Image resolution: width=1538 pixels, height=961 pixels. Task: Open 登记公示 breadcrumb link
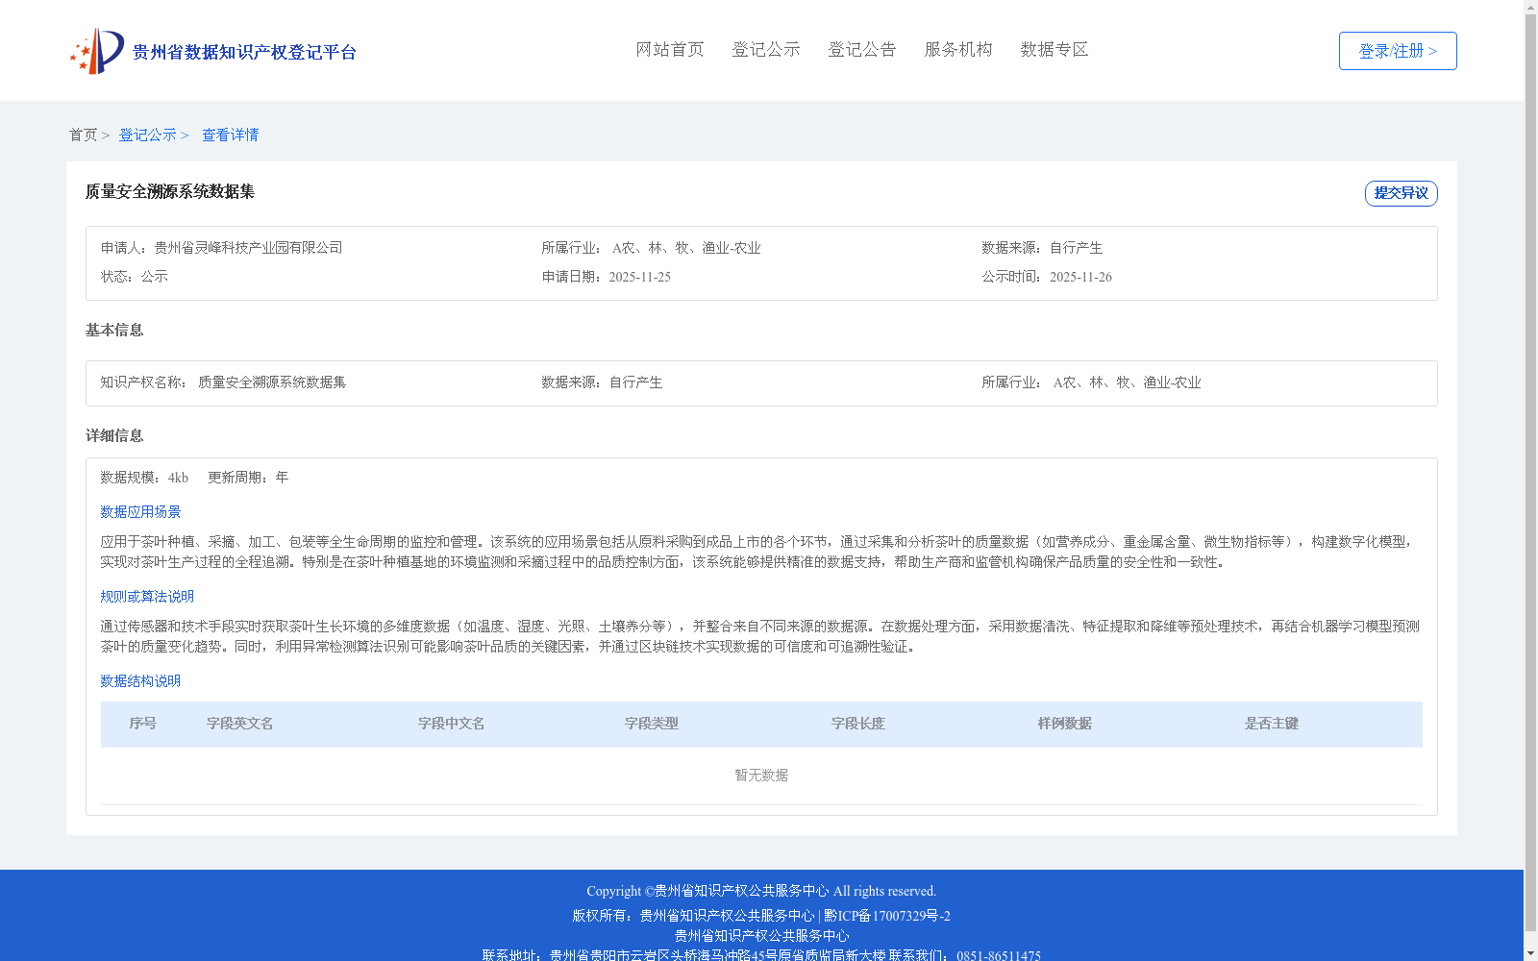tap(146, 135)
